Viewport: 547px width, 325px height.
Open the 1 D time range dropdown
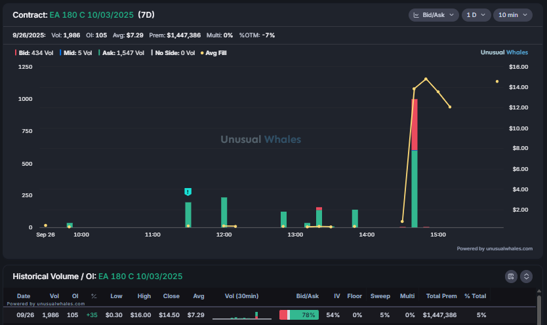pos(476,14)
